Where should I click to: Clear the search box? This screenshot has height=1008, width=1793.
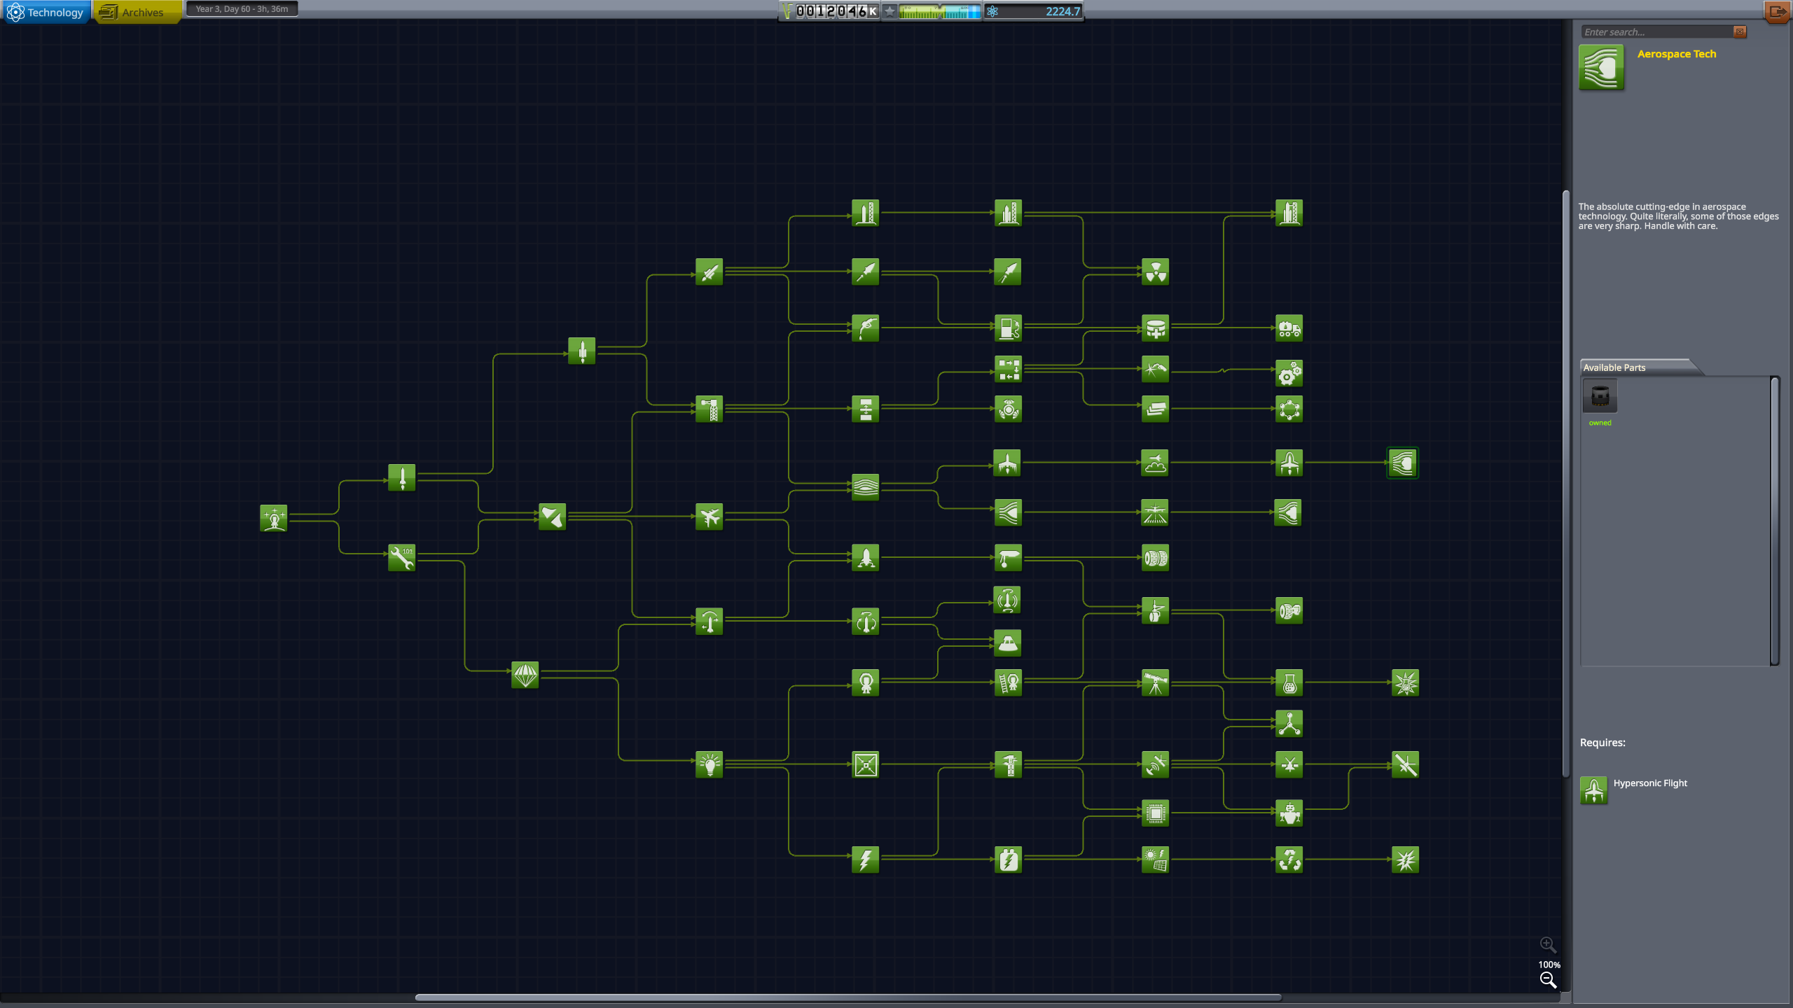(x=1740, y=31)
